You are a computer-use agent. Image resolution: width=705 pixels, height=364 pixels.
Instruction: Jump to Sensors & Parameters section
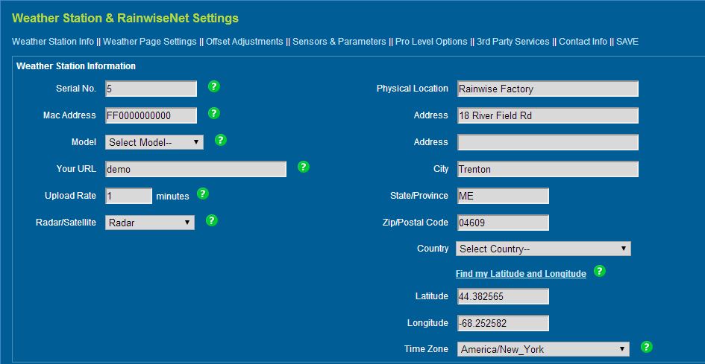pyautogui.click(x=339, y=41)
